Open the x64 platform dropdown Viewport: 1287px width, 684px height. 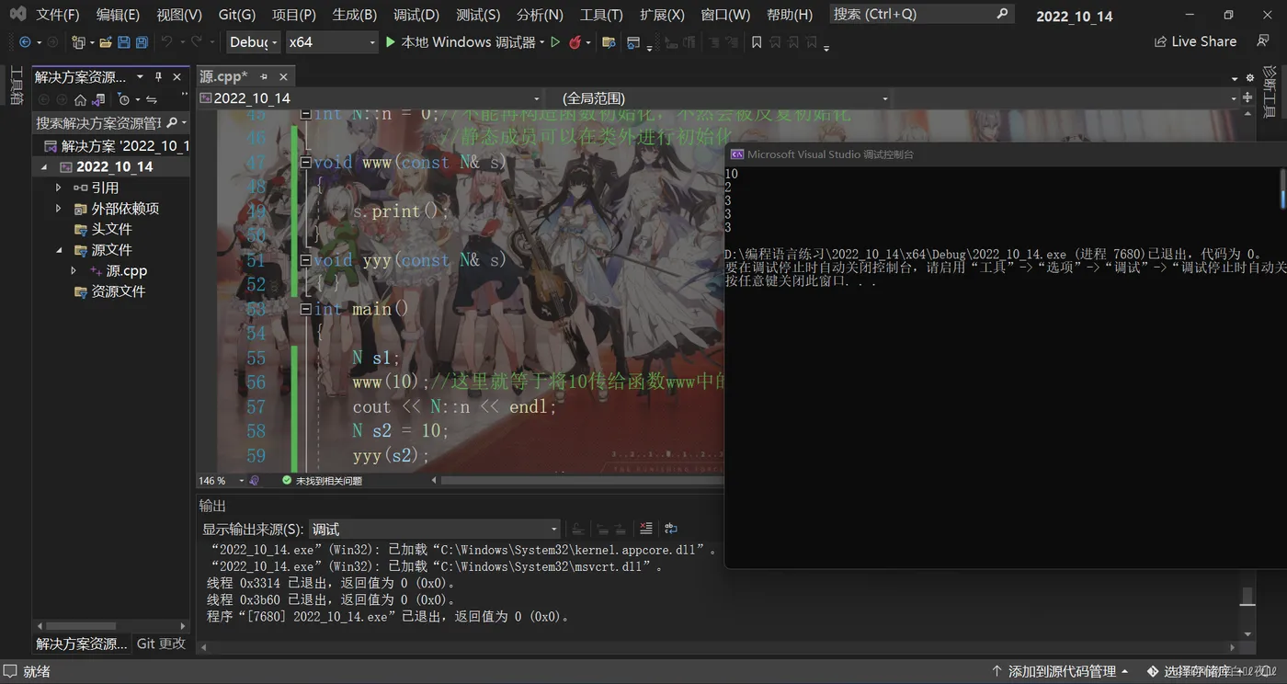(331, 42)
